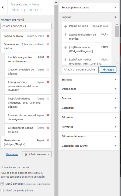Screen dimensions: 121x196
Task: Click the Reordenar link
Action: (x=12, y=154)
